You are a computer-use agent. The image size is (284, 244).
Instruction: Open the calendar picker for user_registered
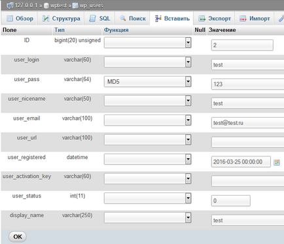277,162
